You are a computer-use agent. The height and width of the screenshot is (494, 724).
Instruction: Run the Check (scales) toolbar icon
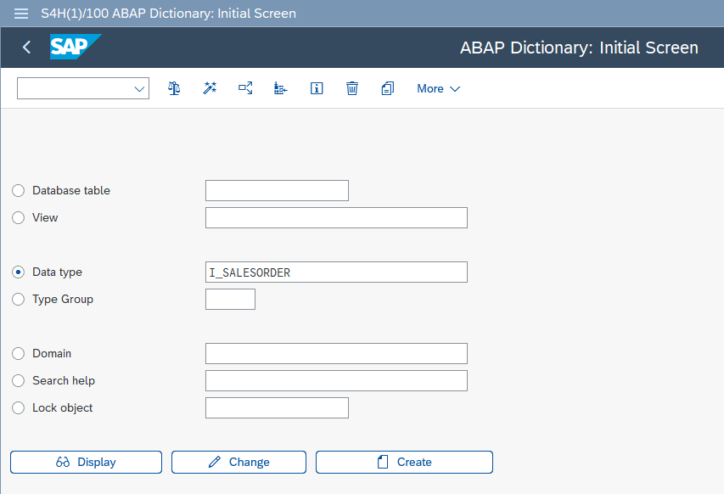tap(174, 88)
